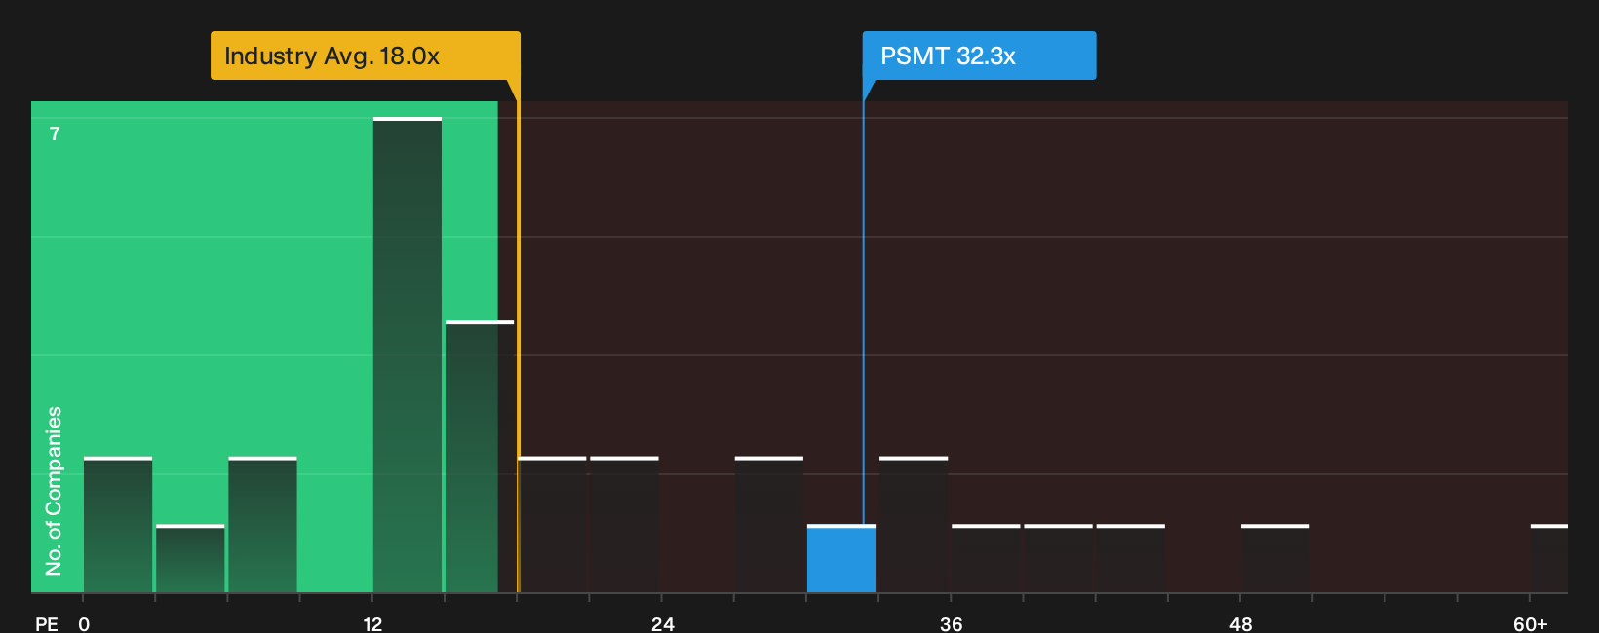
Task: Select the blue PSMT histogram bar
Action: (841, 559)
